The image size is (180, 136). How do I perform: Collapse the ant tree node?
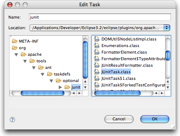click(34, 68)
